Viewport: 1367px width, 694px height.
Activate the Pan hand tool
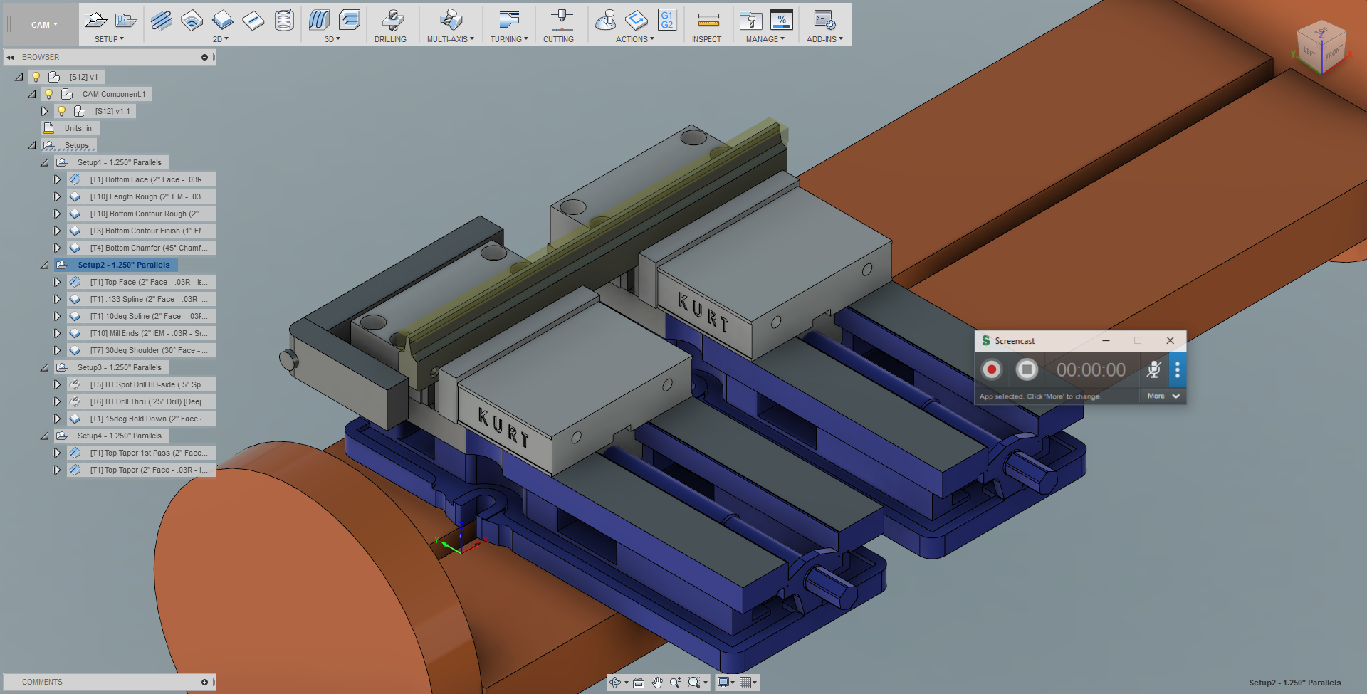click(657, 683)
